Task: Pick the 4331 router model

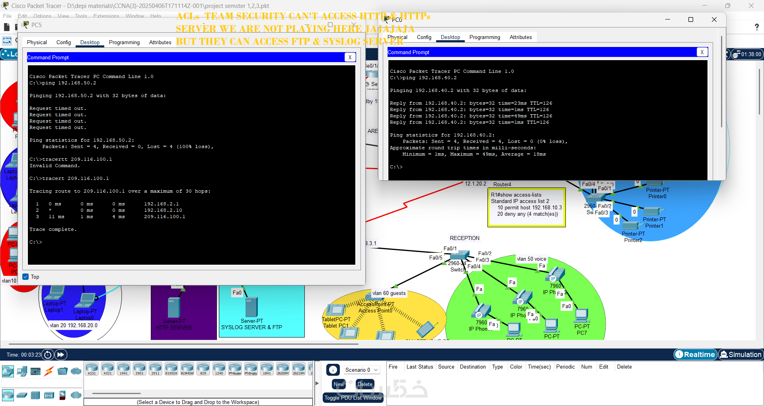Action: [92, 369]
